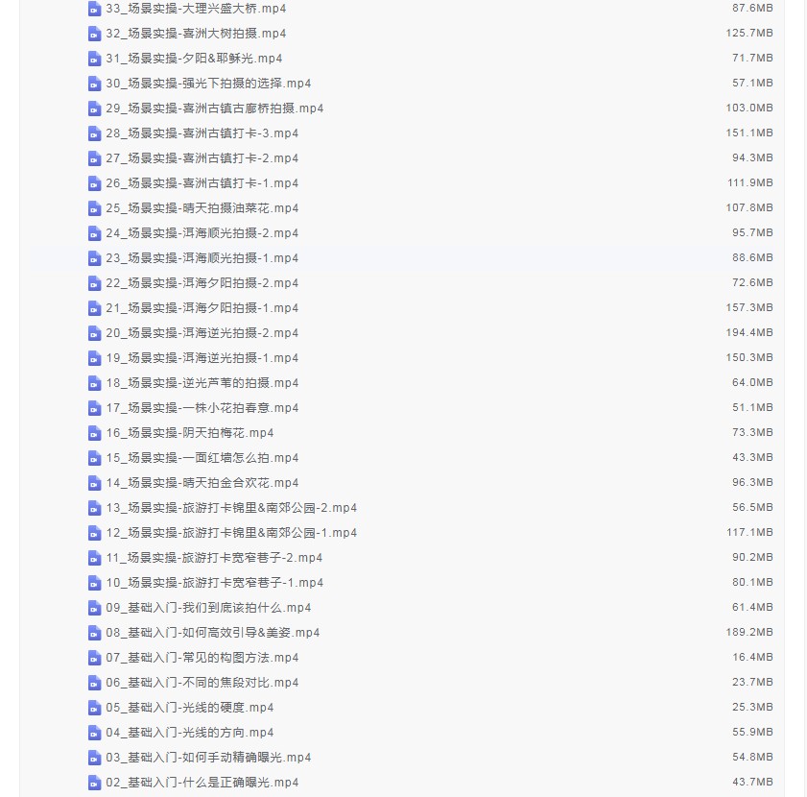Click video icon for 18_场景实操-逆光芦苇的拍摄.mp4

click(x=94, y=383)
